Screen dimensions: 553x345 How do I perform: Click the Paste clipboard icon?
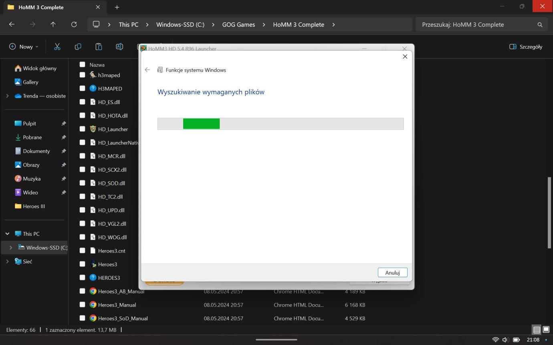[99, 47]
